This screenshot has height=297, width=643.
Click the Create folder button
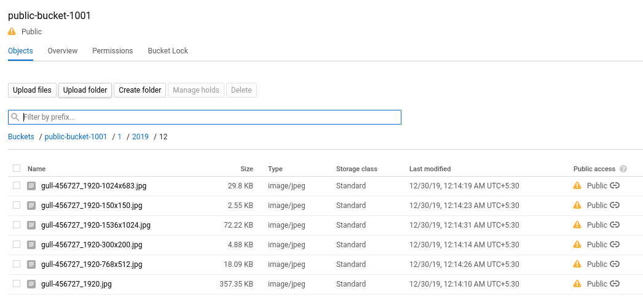[140, 90]
